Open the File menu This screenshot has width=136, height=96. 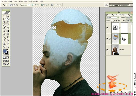coord(2,1)
